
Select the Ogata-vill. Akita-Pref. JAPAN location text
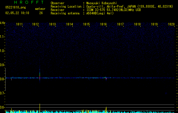130,6
